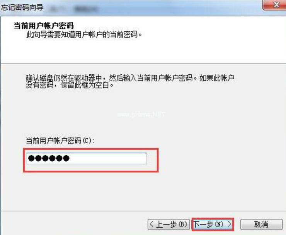Screen dimensions: 286x235
Task: Click the instruction line 没有密码,保留此框为空白
Action: [70, 85]
